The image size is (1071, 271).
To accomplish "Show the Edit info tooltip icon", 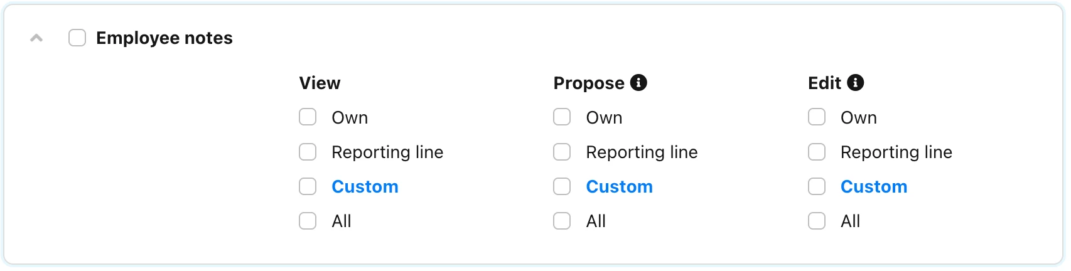I will tap(856, 82).
